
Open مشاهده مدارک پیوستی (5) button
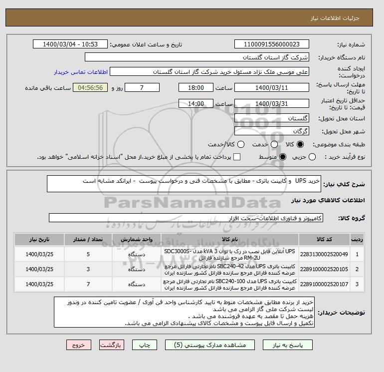210,345
